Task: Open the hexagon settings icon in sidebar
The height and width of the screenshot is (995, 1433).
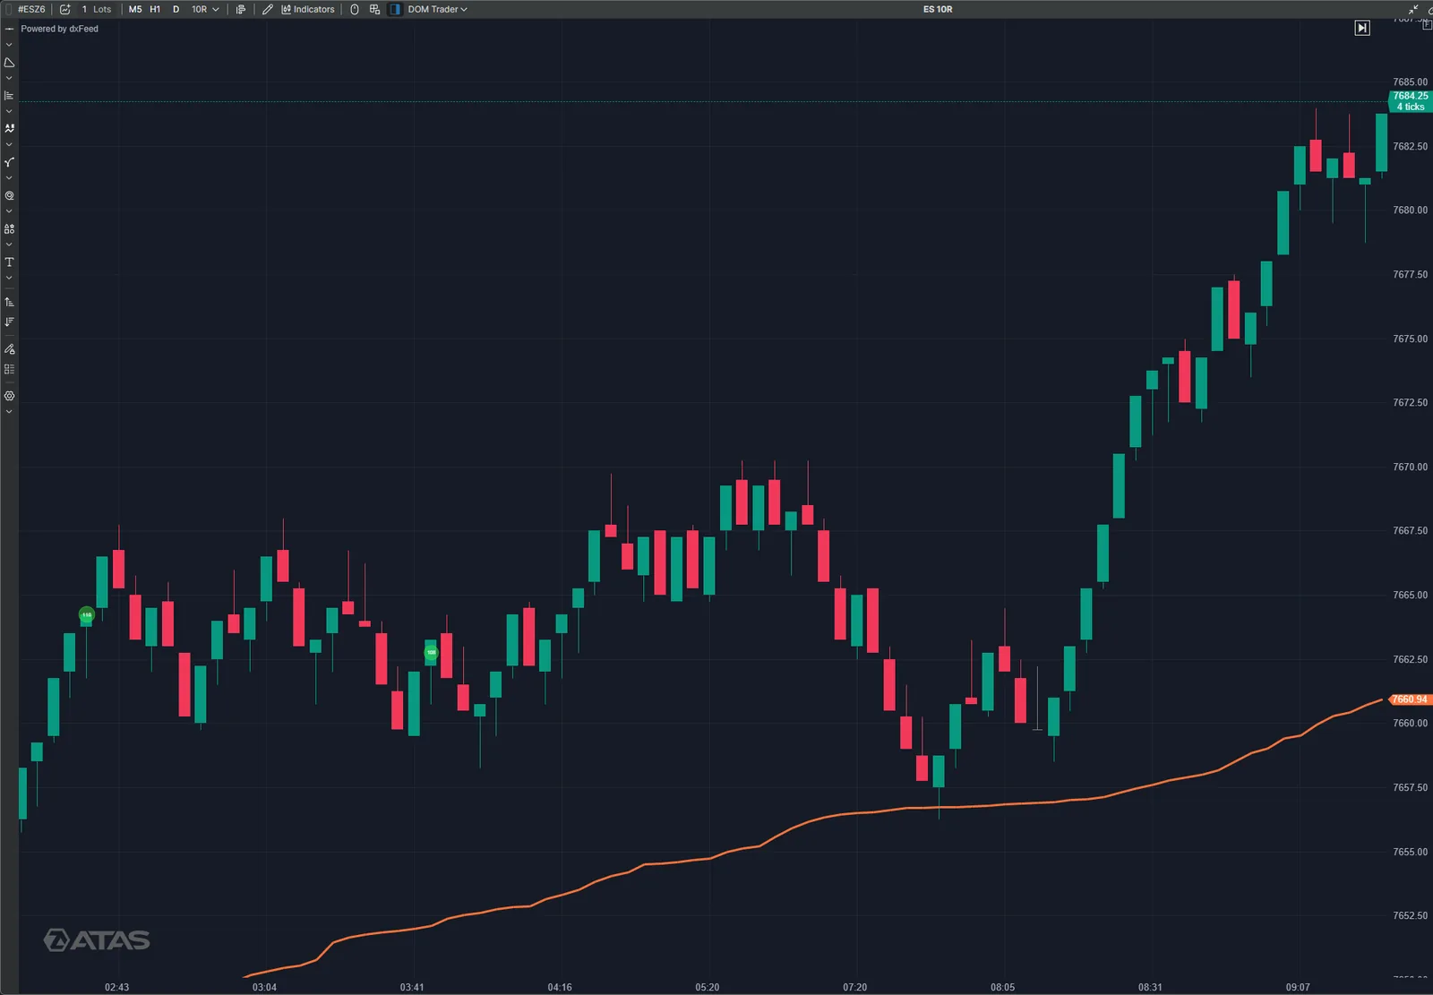Action: point(9,396)
